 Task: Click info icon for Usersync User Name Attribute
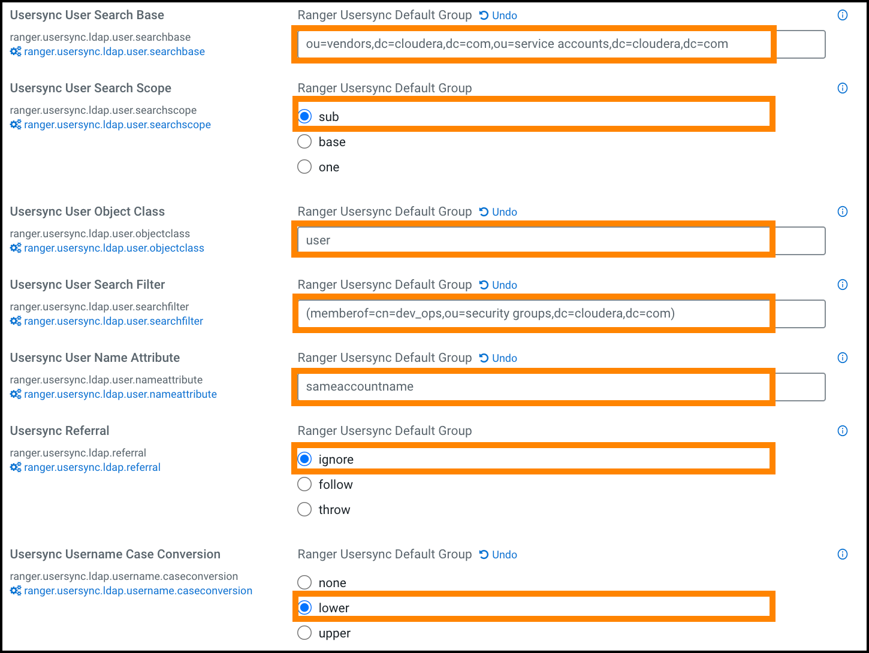tap(842, 358)
